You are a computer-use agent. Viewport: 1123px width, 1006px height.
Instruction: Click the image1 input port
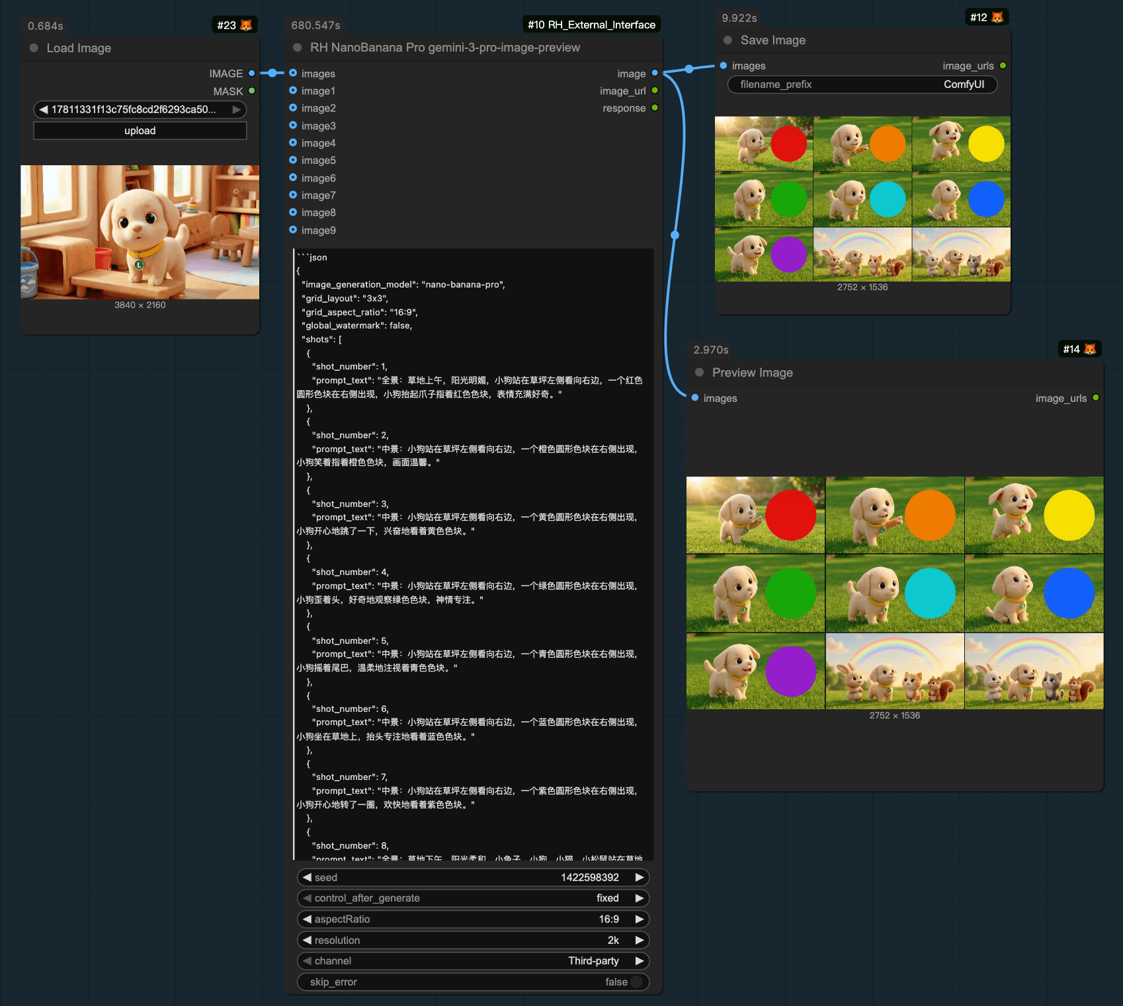(293, 91)
